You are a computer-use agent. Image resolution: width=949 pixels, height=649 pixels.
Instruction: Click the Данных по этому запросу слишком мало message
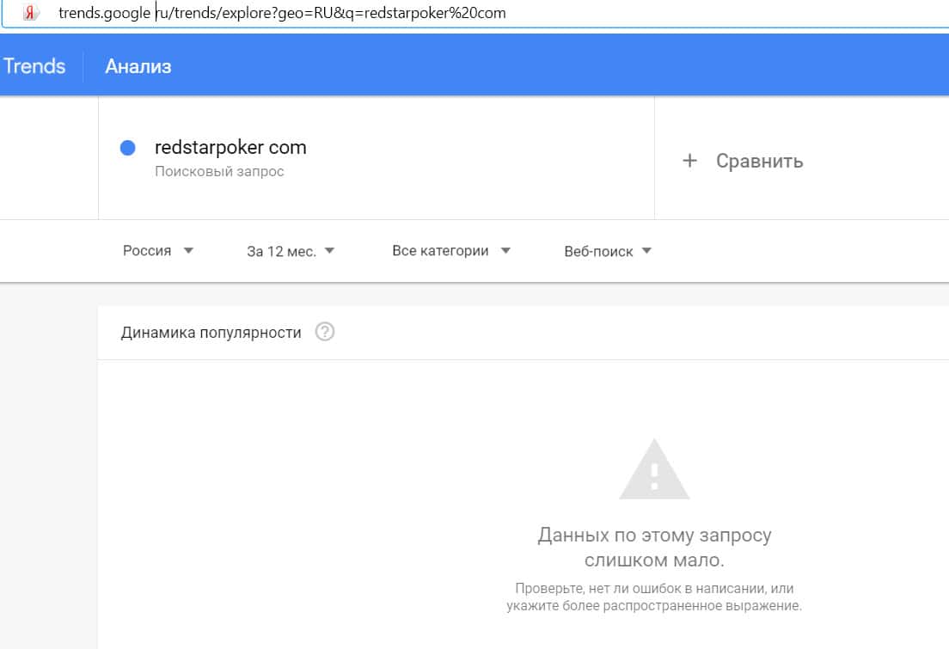click(654, 548)
